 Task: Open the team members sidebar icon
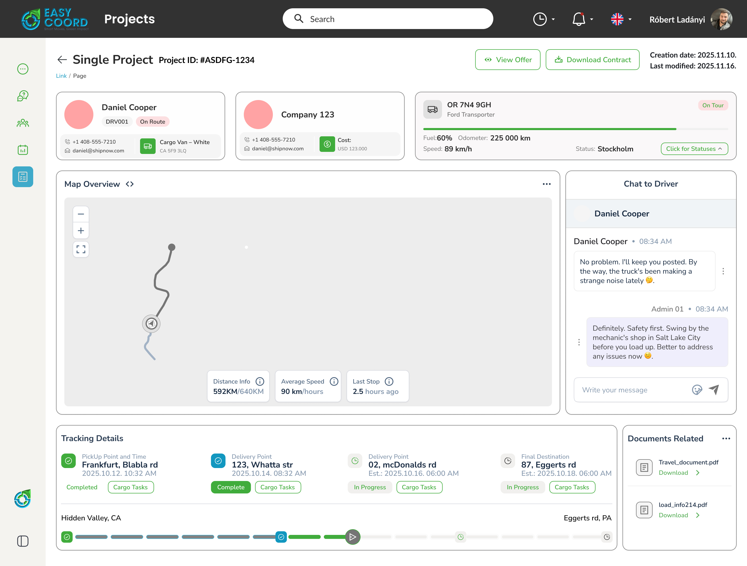[23, 123]
